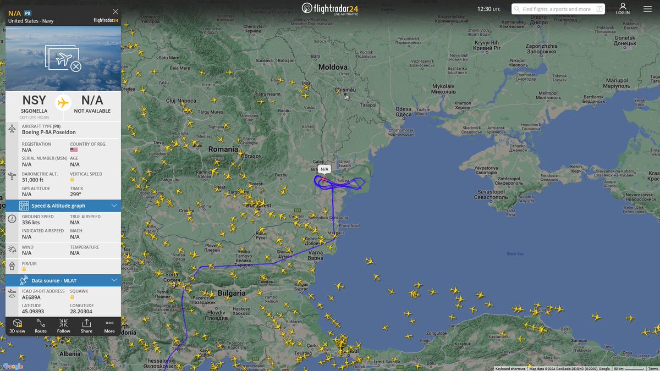Share this flight via Share icon
660x371 pixels.
pyautogui.click(x=86, y=325)
